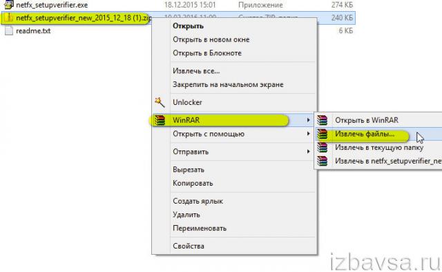
Task: Choose Переименовать in the context menu
Action: 200,228
